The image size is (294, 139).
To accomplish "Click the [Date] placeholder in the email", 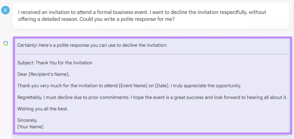I will point(162,86).
